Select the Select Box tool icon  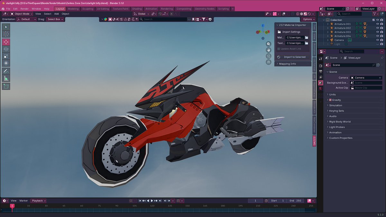point(6,27)
